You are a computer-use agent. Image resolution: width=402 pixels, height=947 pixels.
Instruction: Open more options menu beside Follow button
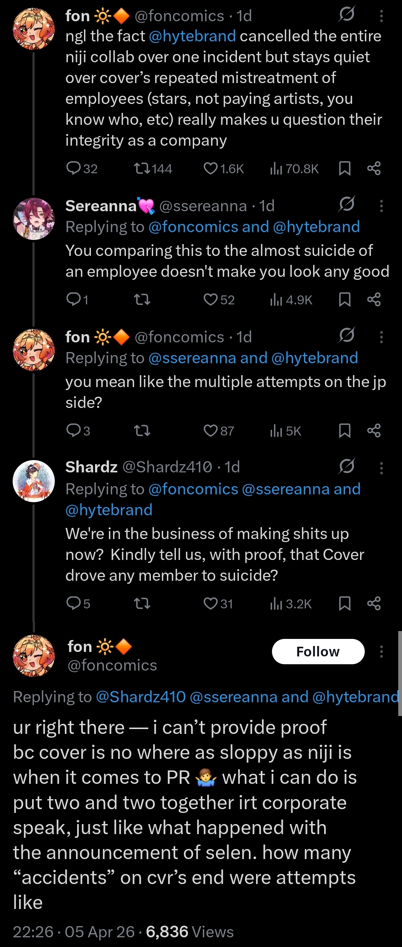pyautogui.click(x=381, y=652)
